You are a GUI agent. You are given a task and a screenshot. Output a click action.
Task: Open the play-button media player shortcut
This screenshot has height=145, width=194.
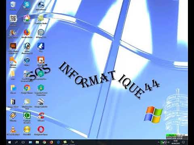[27, 46]
